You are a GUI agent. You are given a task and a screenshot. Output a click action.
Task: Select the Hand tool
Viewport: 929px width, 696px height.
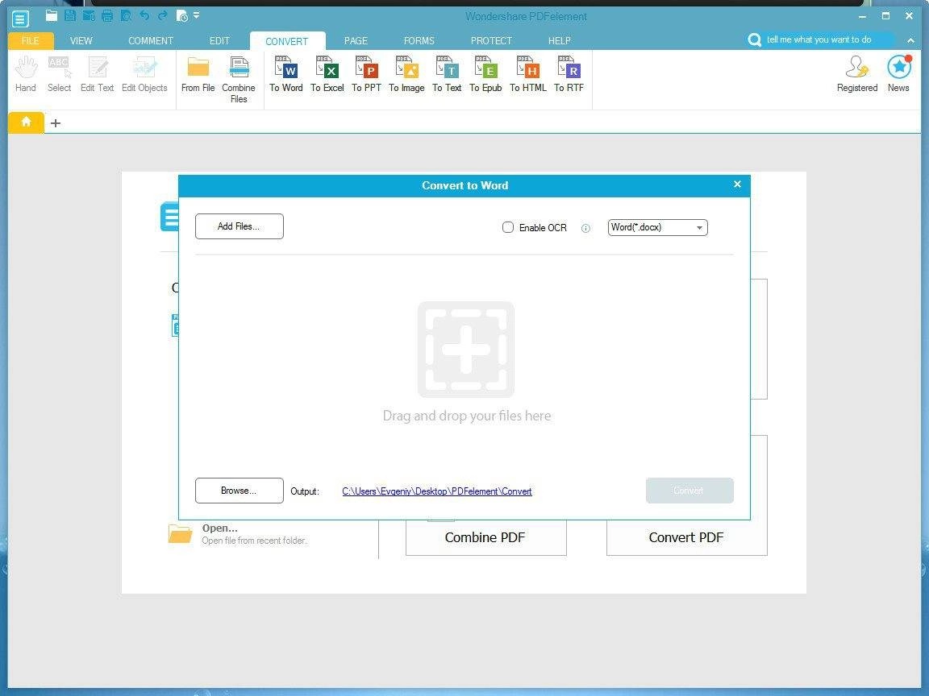26,74
